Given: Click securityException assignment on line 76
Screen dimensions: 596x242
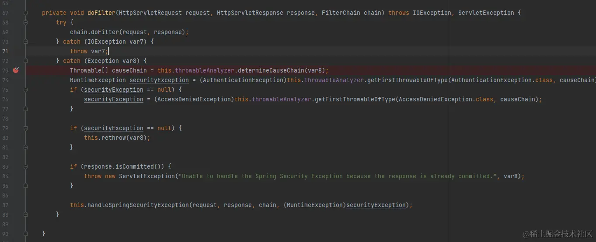Looking at the screenshot, I should tap(114, 99).
